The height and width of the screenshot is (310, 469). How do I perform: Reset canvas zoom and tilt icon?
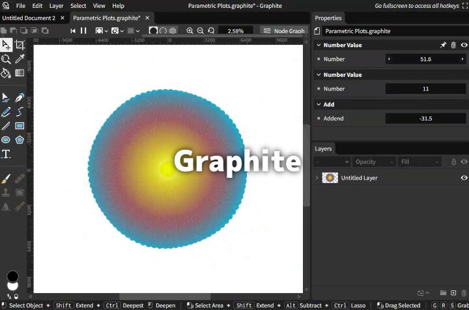point(211,31)
